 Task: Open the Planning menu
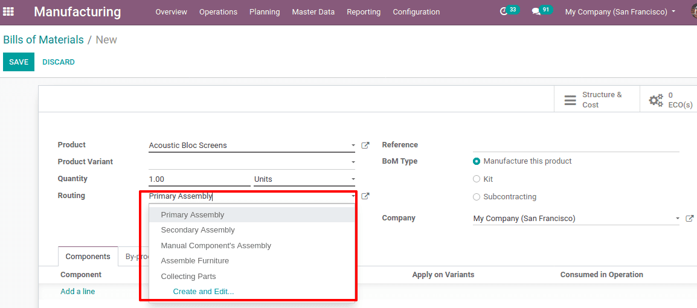[x=265, y=12]
